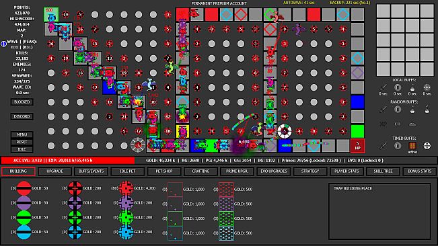Click the red ACC LVL experience bar
The image size is (438, 246).
(x=68, y=161)
